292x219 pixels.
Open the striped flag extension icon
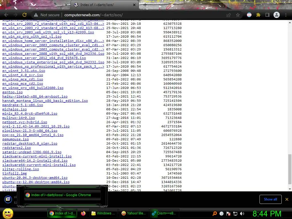point(249,15)
